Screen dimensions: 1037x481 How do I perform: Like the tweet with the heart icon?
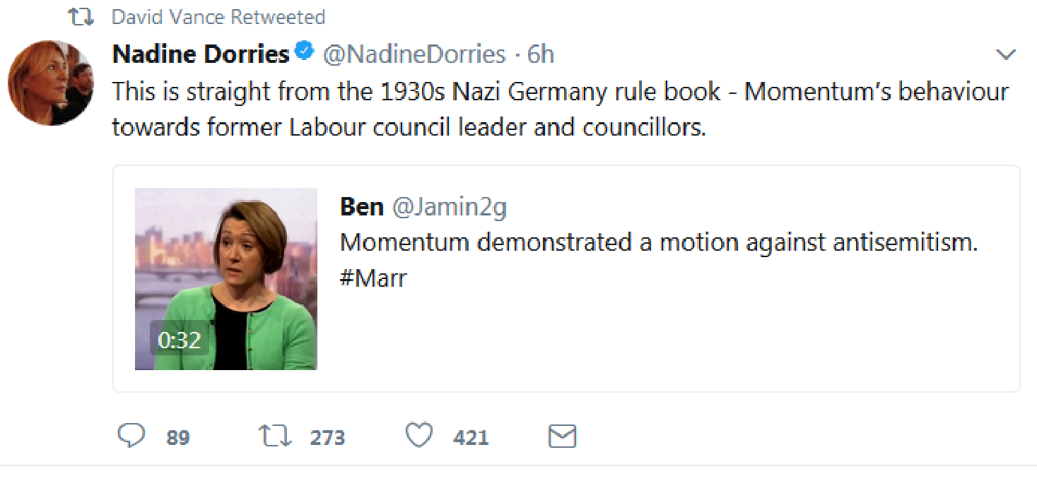click(419, 436)
